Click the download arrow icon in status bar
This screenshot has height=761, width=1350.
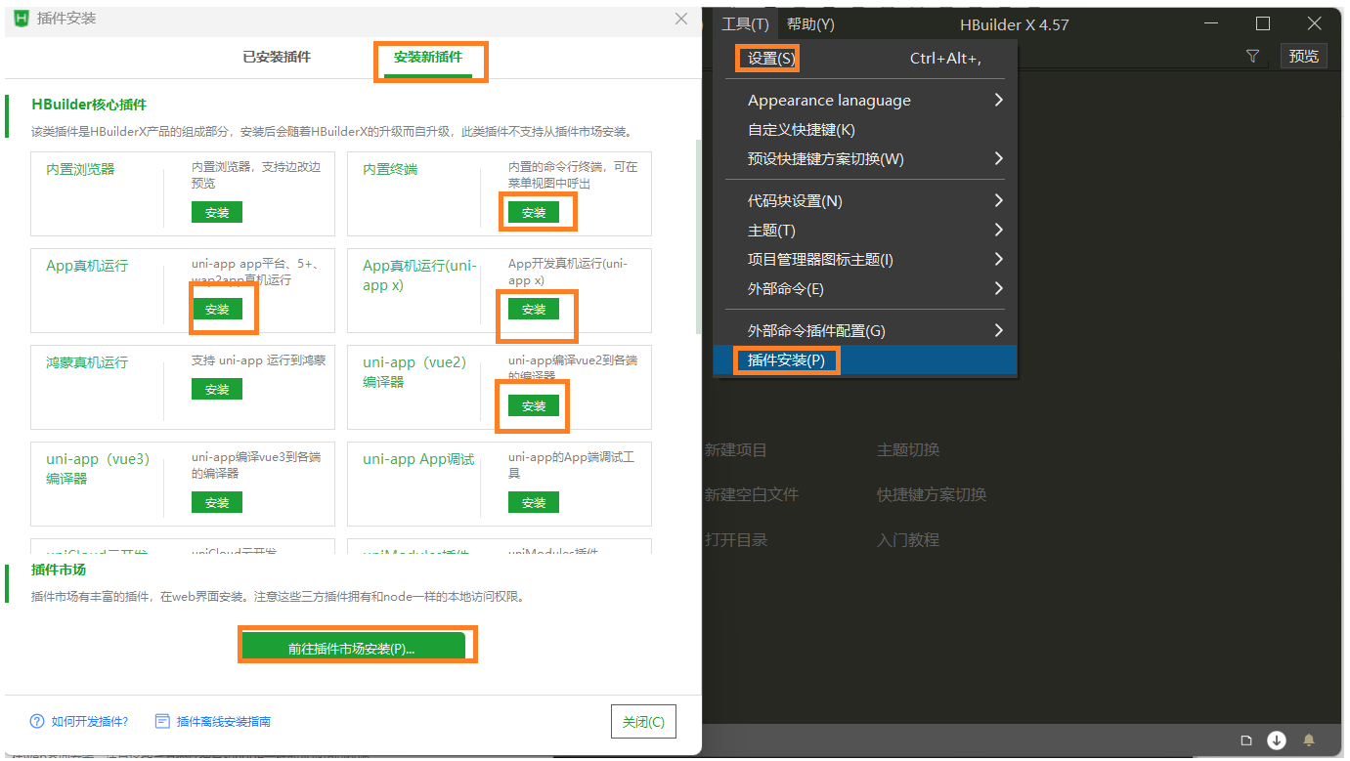pyautogui.click(x=1277, y=740)
